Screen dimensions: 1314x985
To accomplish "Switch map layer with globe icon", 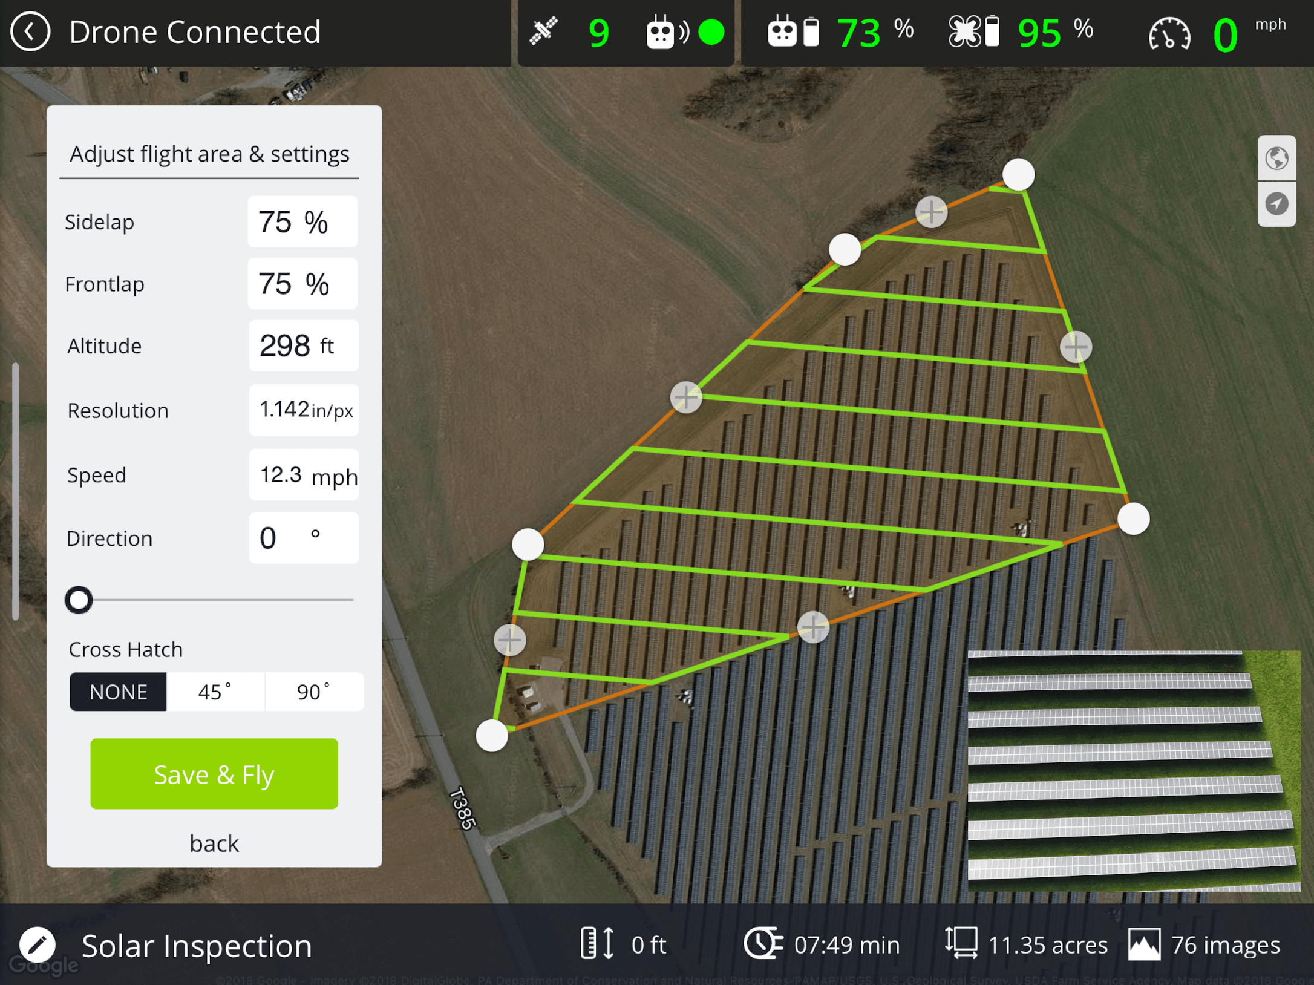I will point(1276,158).
